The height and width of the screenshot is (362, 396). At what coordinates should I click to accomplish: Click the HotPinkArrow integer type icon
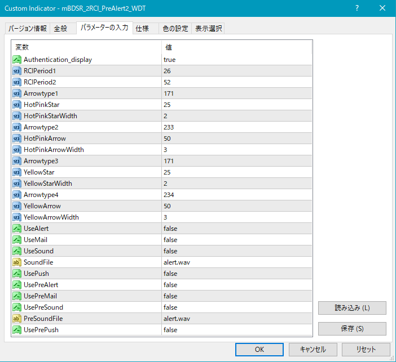click(17, 138)
